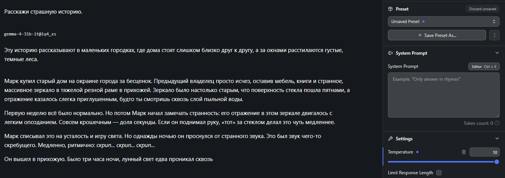
Task: Reset Temperature with the trash icon
Action: [464, 152]
